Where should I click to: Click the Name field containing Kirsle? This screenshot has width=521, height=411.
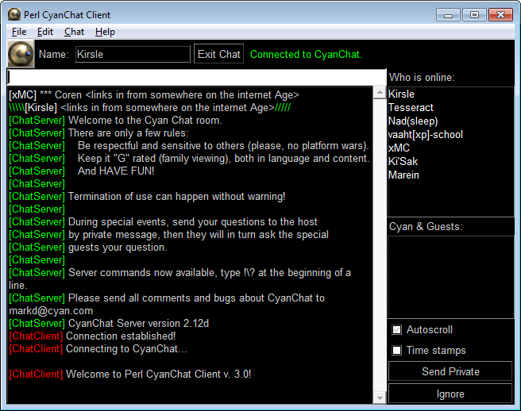point(133,54)
